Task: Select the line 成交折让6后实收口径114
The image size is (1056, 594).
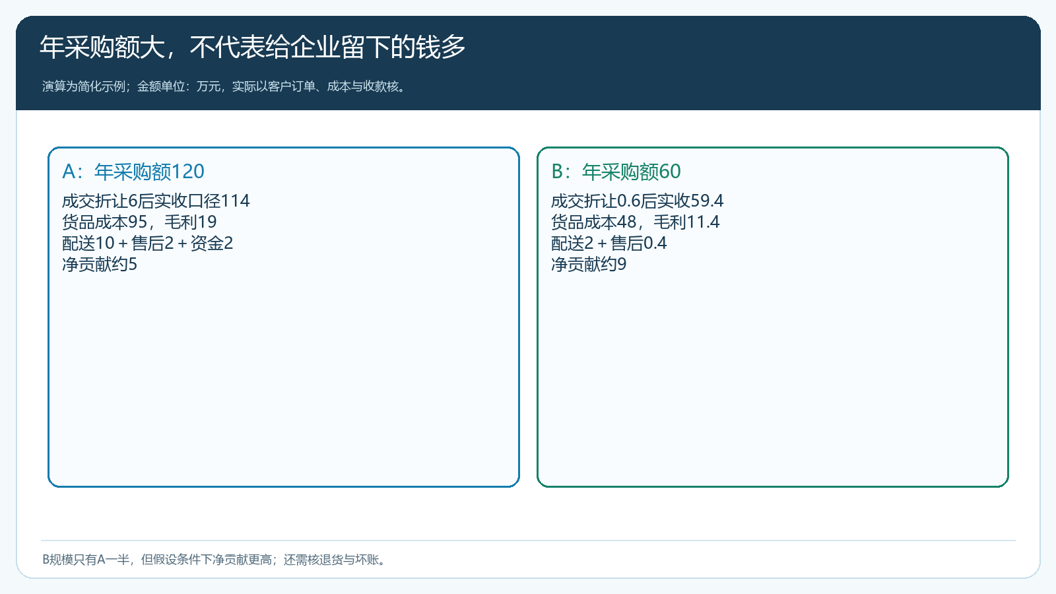Action: click(x=156, y=201)
